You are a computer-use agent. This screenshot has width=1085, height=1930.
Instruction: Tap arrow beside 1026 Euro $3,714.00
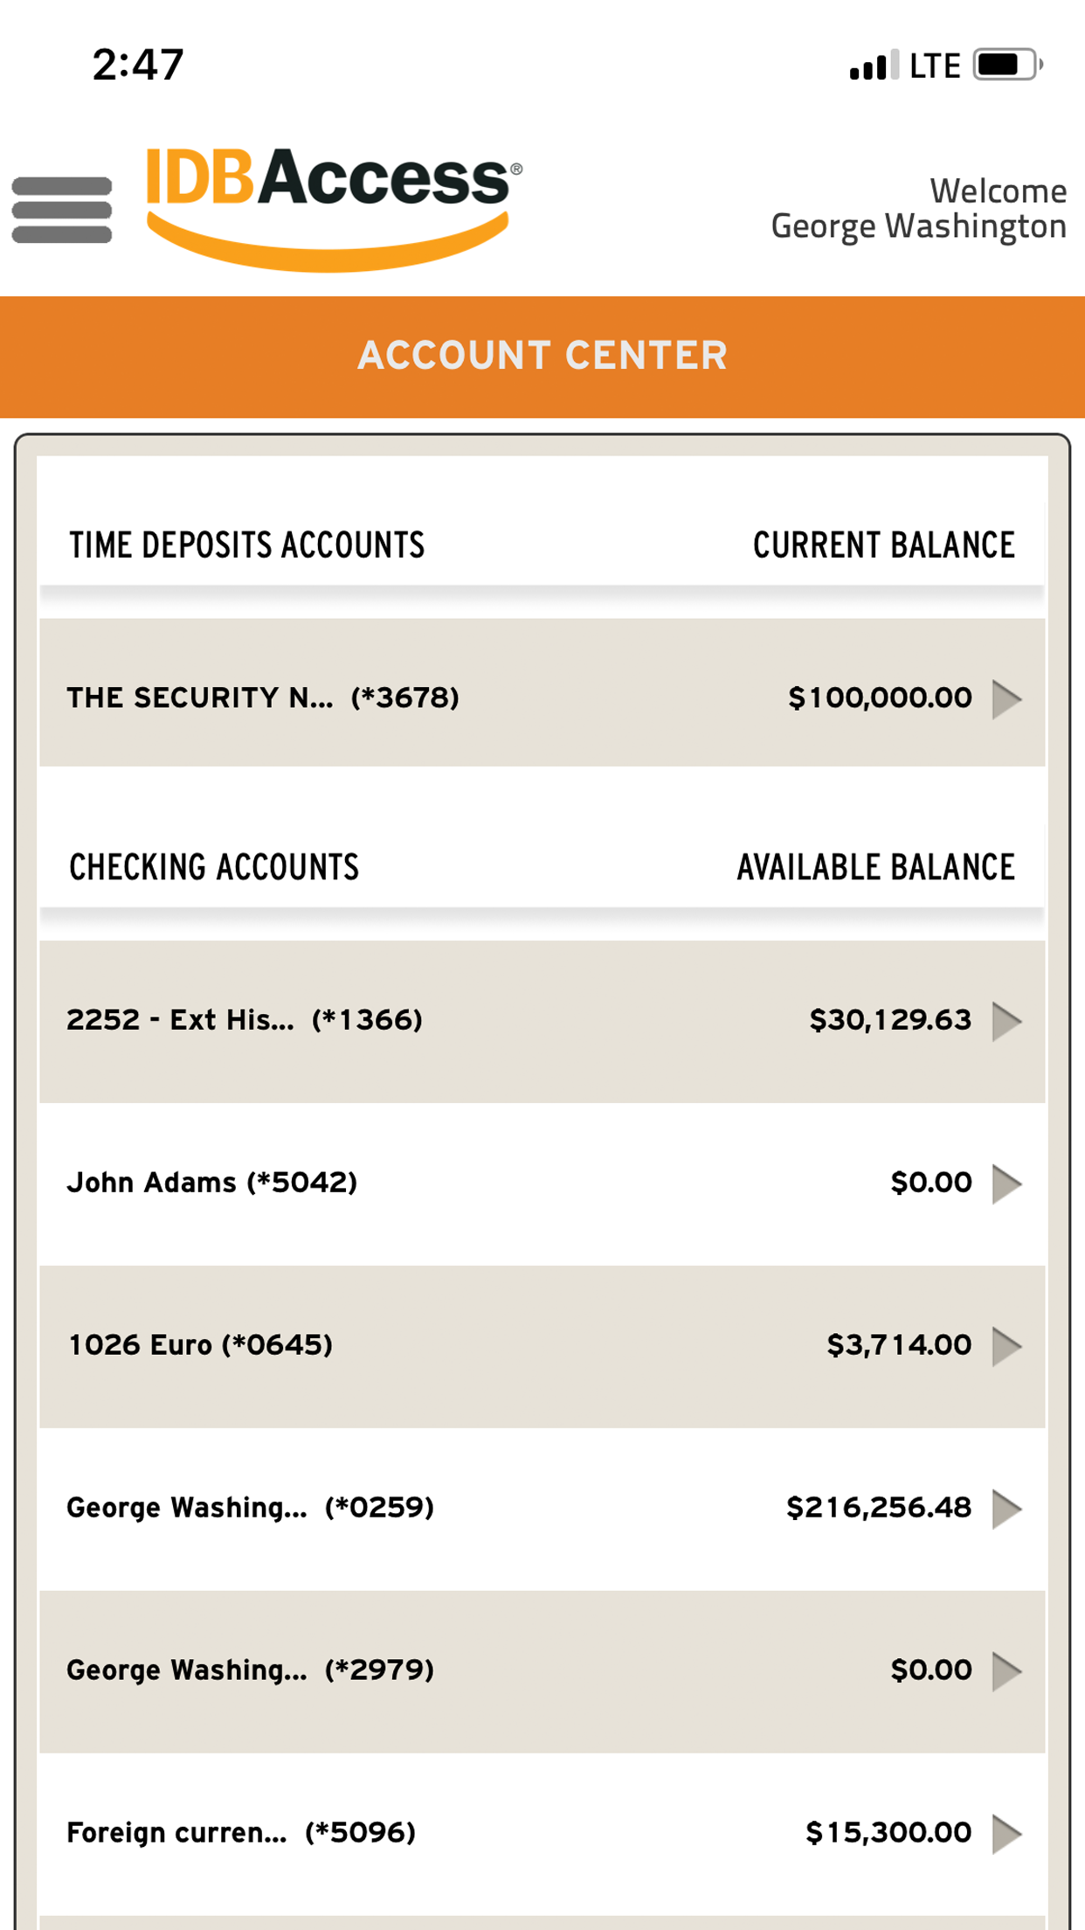click(x=1007, y=1346)
